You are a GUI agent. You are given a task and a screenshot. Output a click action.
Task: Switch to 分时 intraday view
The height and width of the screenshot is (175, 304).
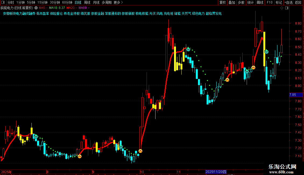[x=10, y=2]
